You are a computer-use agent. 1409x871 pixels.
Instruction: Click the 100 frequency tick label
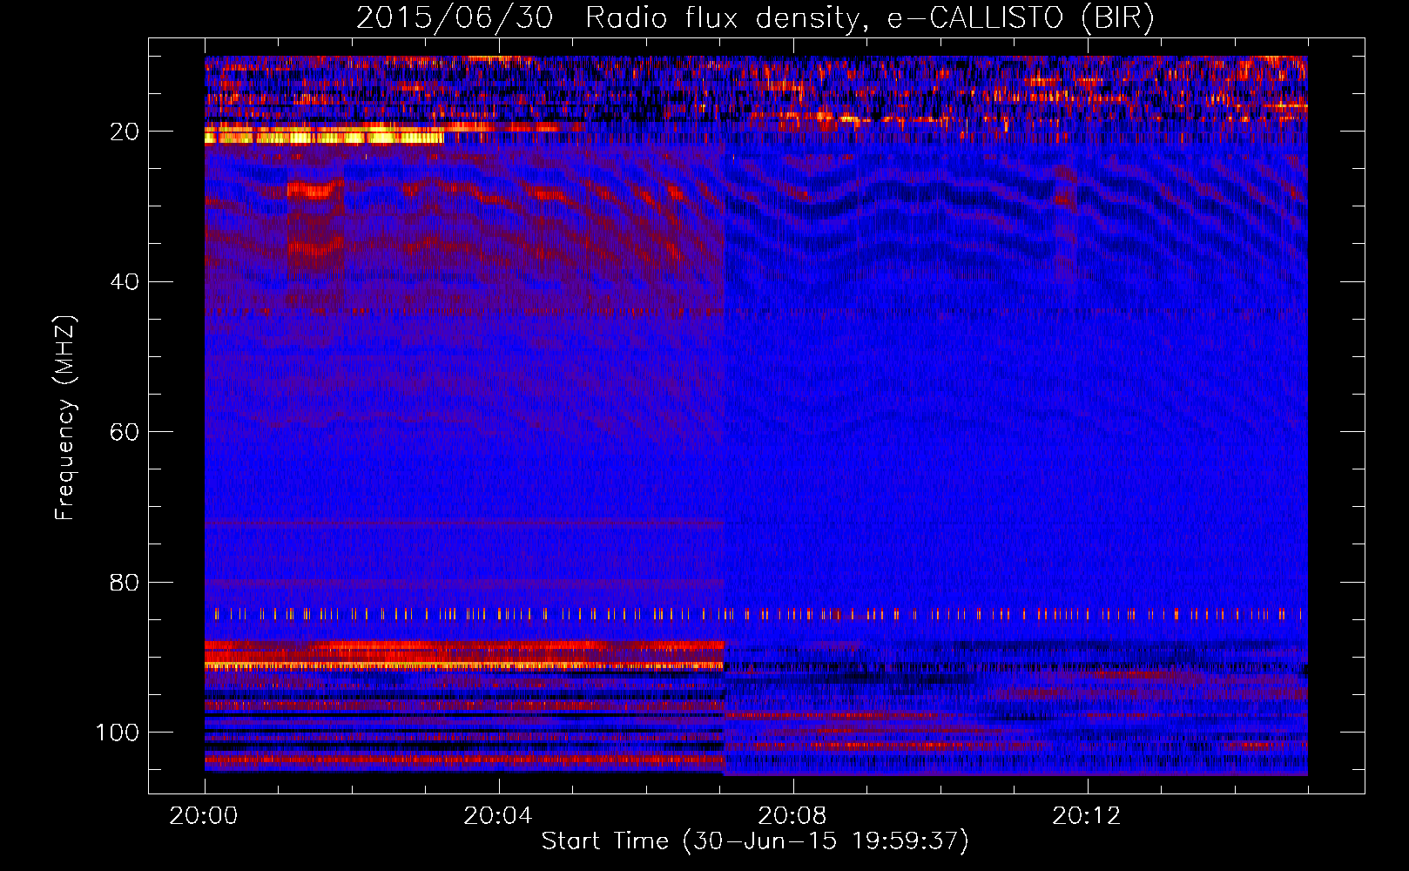point(118,733)
